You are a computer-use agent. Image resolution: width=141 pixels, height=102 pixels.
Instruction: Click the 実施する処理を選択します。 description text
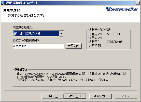26,15
